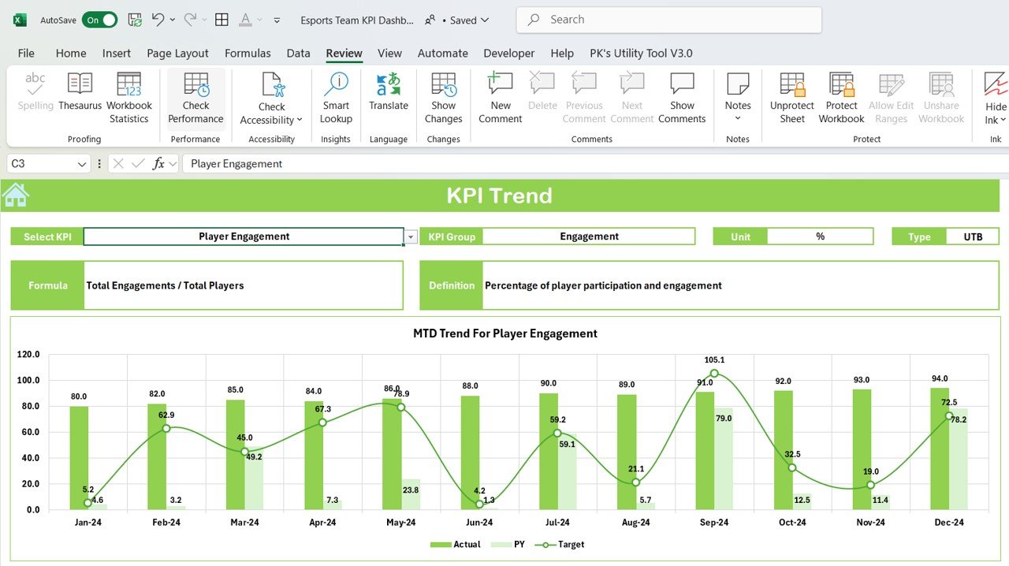Toggle the AutoSave switch

99,20
